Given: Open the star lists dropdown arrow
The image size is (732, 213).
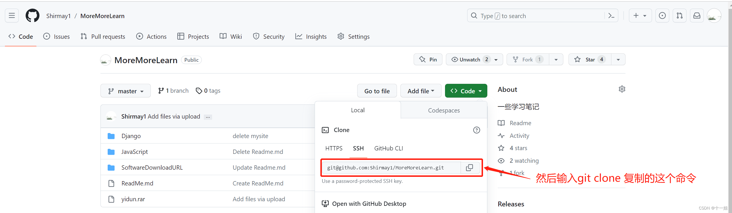Looking at the screenshot, I should coord(618,59).
